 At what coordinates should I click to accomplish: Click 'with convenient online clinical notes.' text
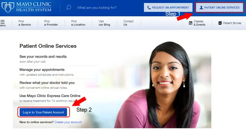(x=44, y=88)
